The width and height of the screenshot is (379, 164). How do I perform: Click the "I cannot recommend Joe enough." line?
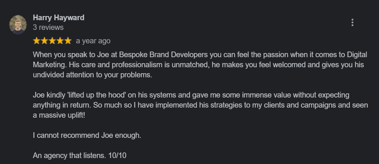pos(87,135)
